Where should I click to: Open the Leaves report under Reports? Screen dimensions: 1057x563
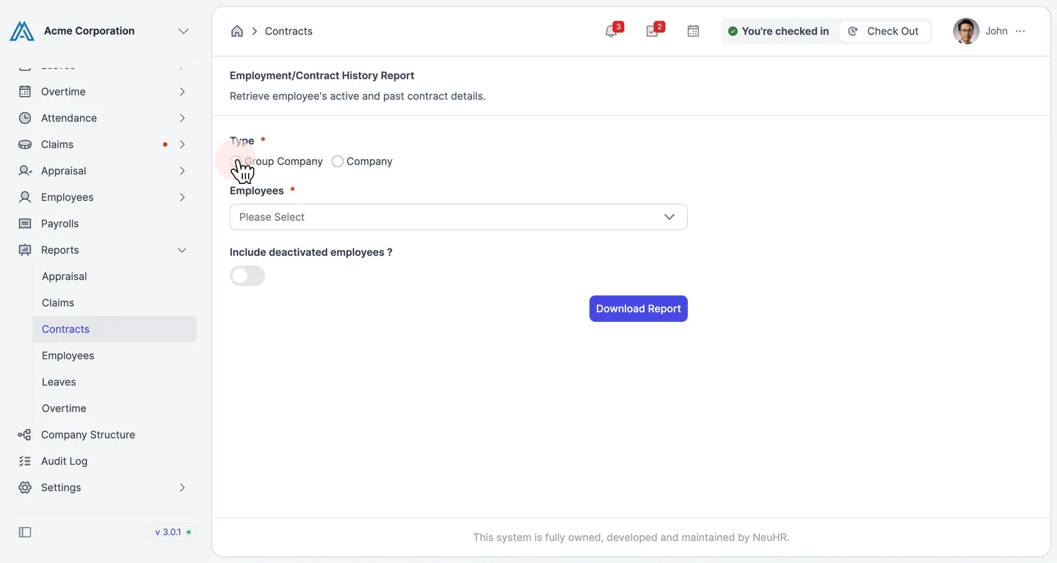[x=115, y=382]
